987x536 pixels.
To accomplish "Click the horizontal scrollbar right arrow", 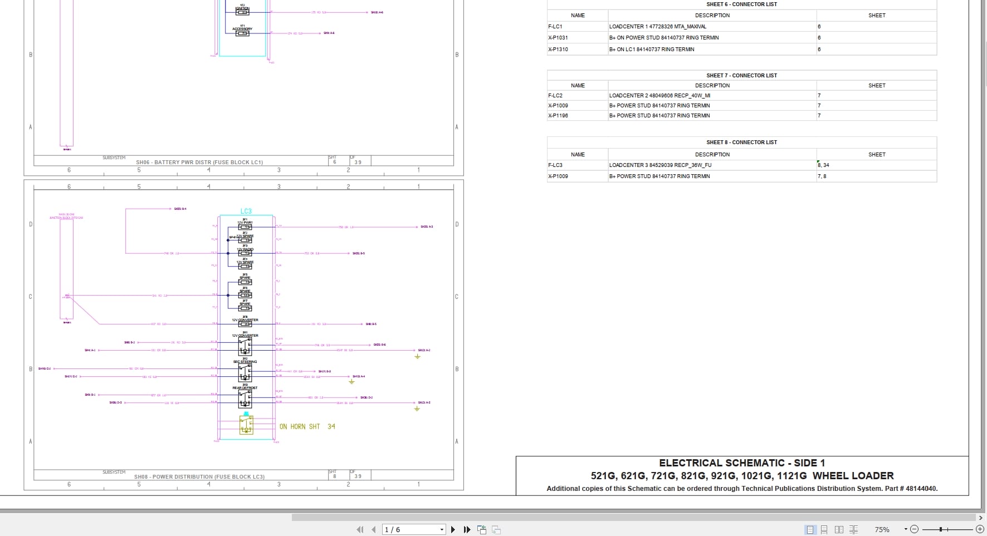I will click(x=981, y=518).
